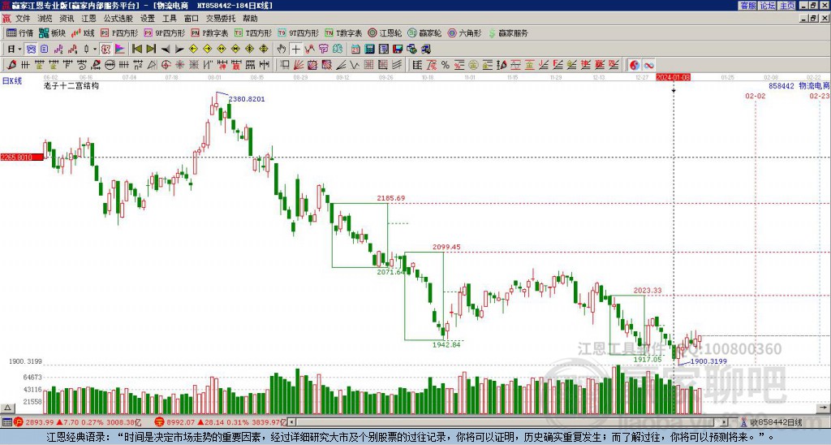Open the 文件 menu
Image resolution: width=831 pixels, height=445 pixels.
point(22,19)
